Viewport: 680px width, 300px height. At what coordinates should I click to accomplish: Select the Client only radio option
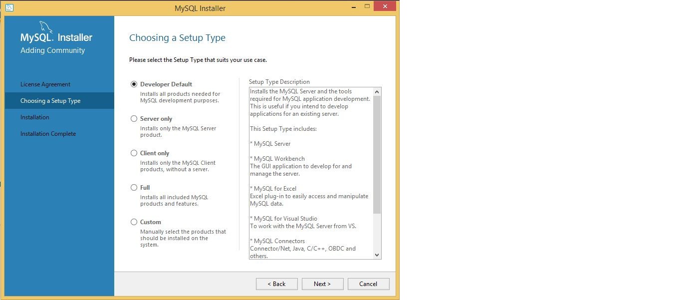point(134,153)
